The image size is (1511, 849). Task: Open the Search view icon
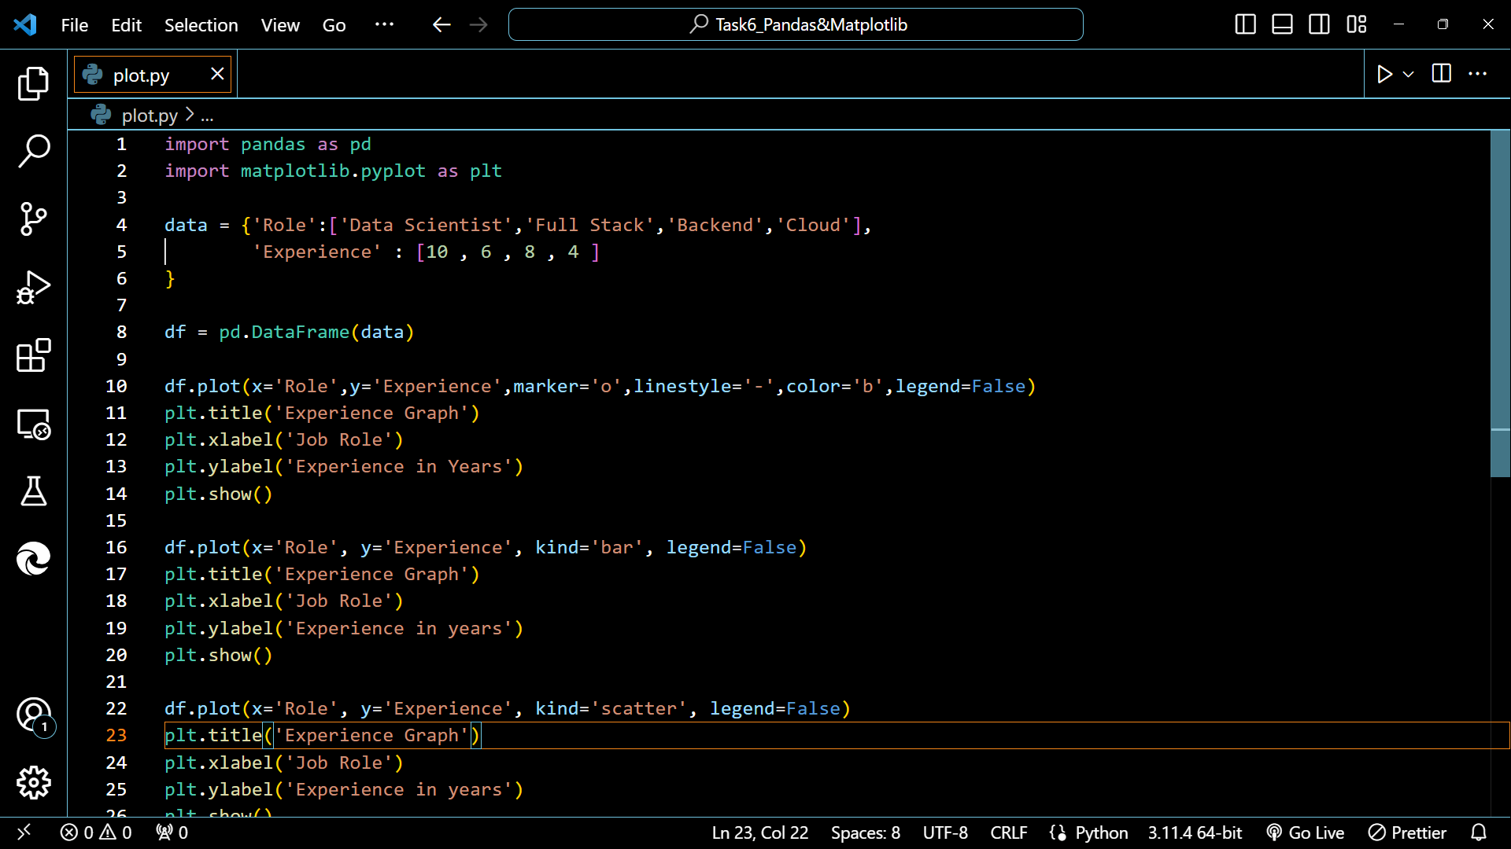point(33,150)
